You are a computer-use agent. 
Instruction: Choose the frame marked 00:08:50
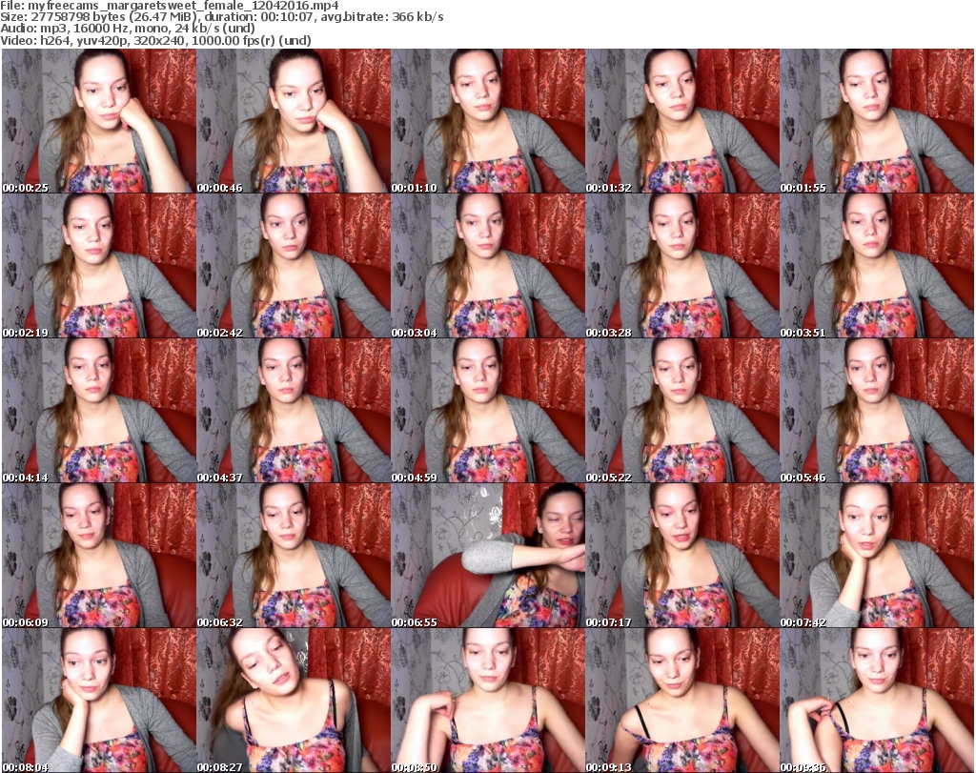point(488,701)
